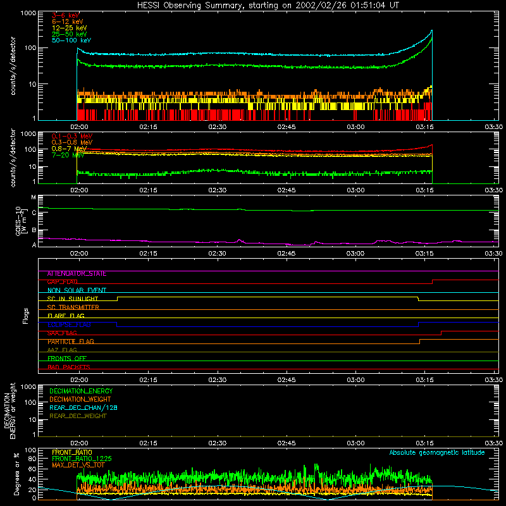Select the DECIMATION_ENERGY legend label
This screenshot has width=506, height=506.
81,391
